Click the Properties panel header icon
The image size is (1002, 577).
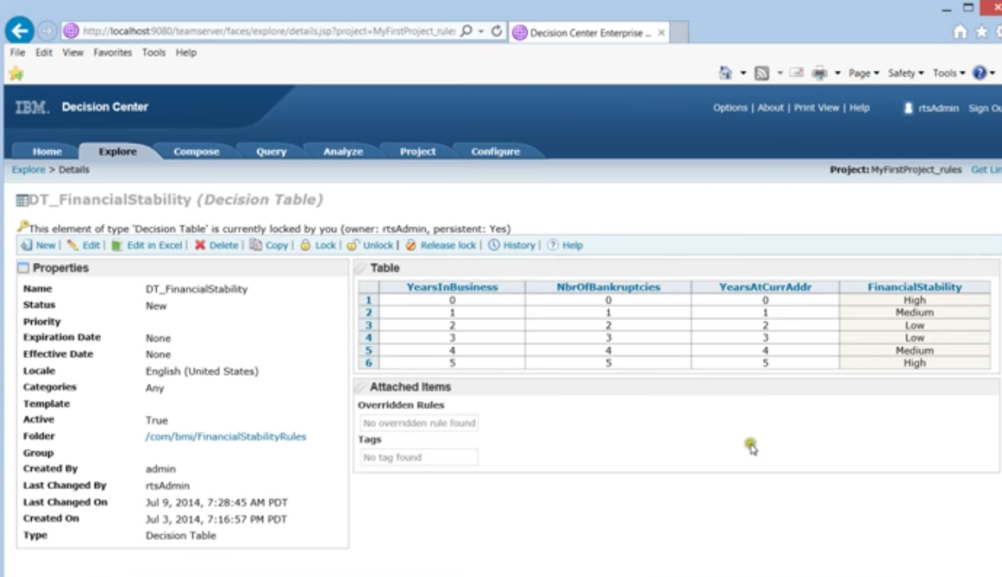pyautogui.click(x=23, y=267)
